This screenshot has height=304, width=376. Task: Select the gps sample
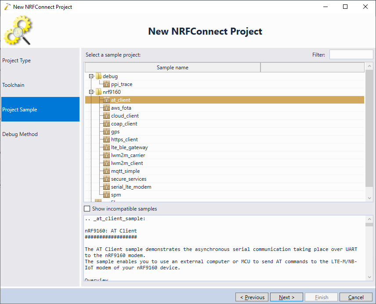coord(116,132)
